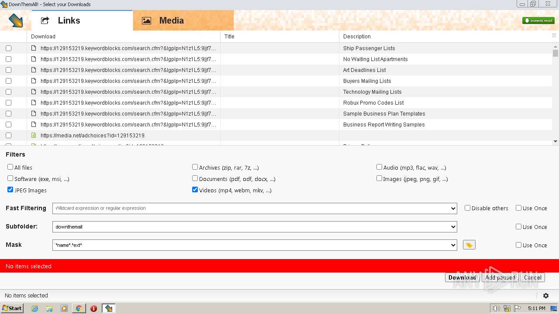This screenshot has width=559, height=314.
Task: Expand the Subfolder dropdown arrow
Action: pyautogui.click(x=453, y=227)
